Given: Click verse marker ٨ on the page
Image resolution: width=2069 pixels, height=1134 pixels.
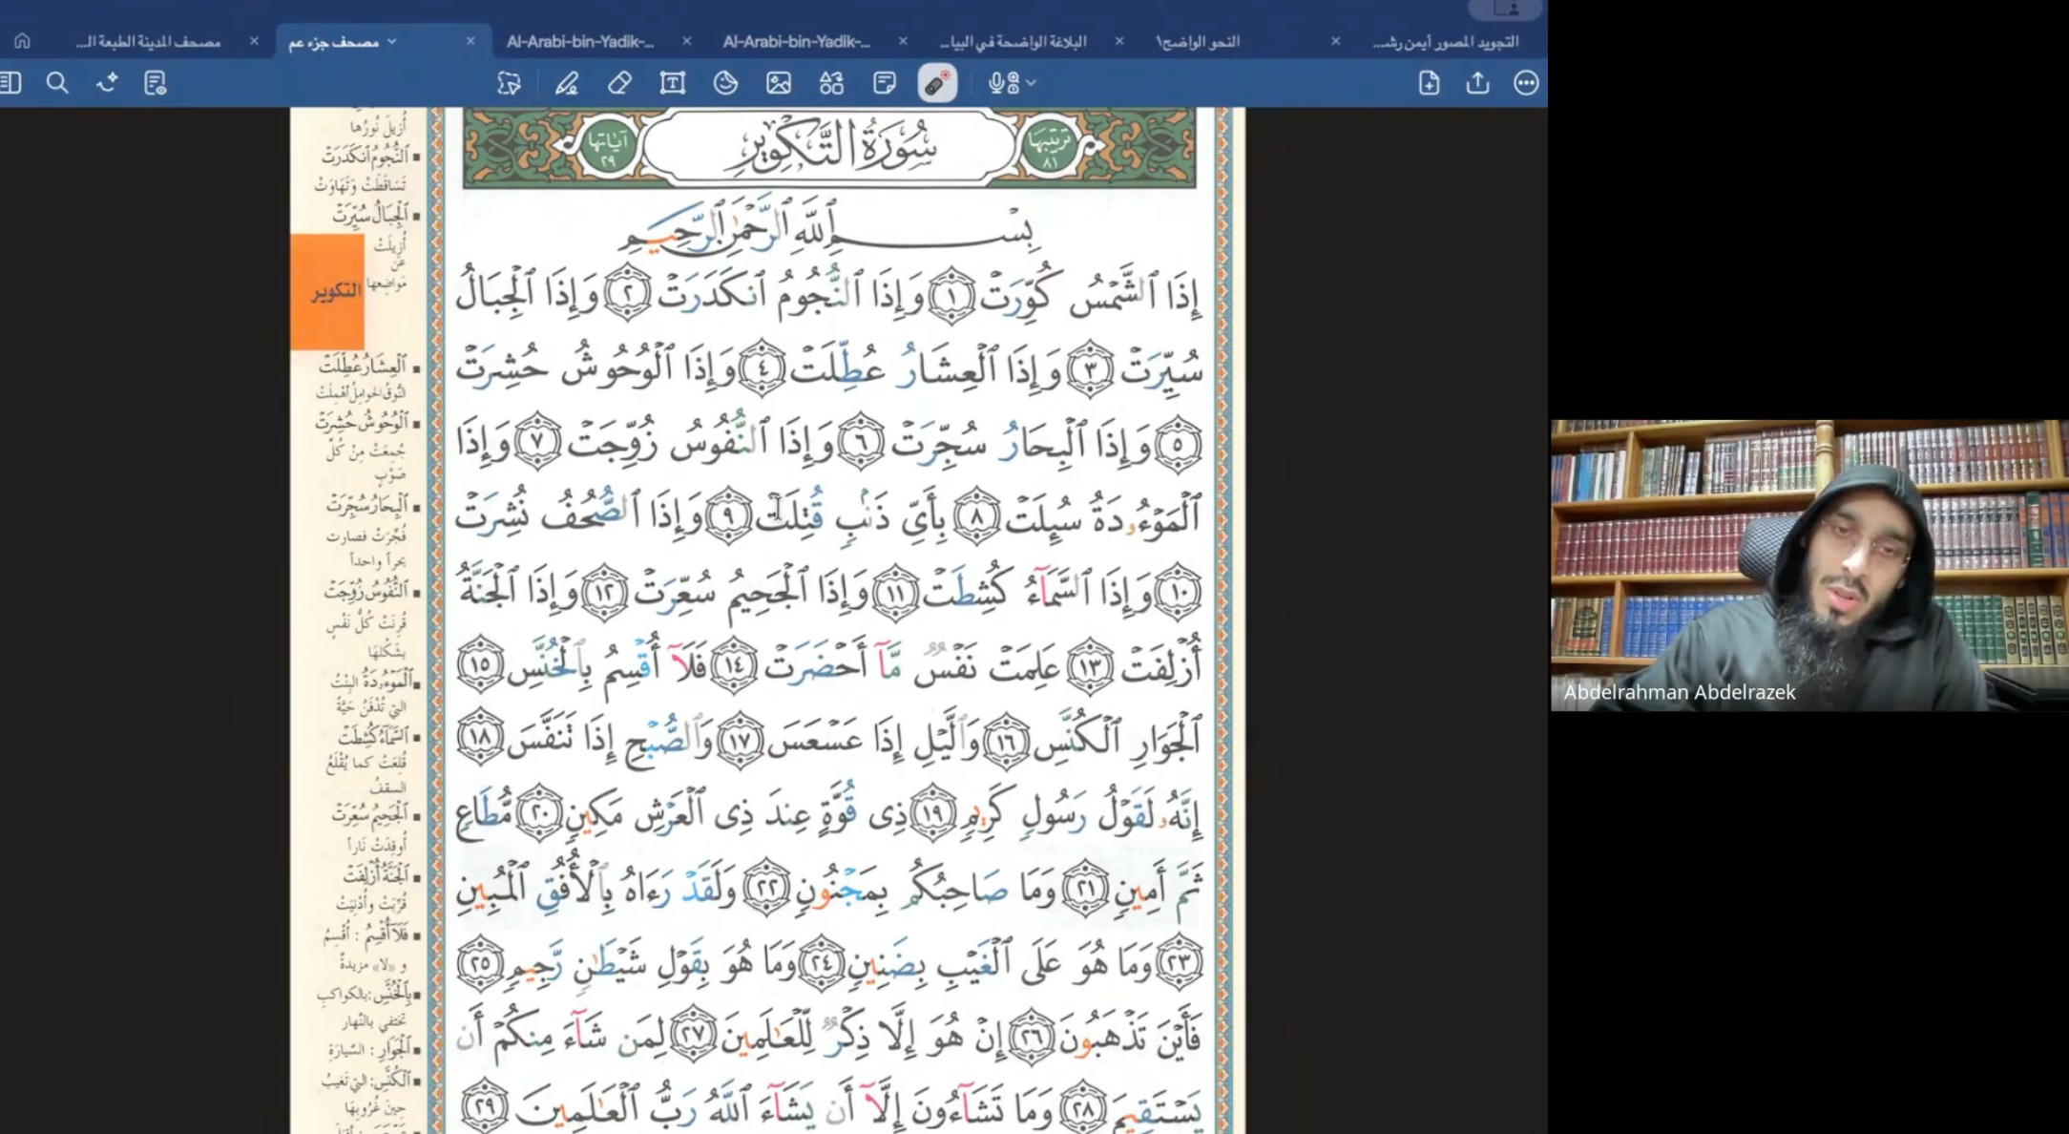Looking at the screenshot, I should point(976,517).
